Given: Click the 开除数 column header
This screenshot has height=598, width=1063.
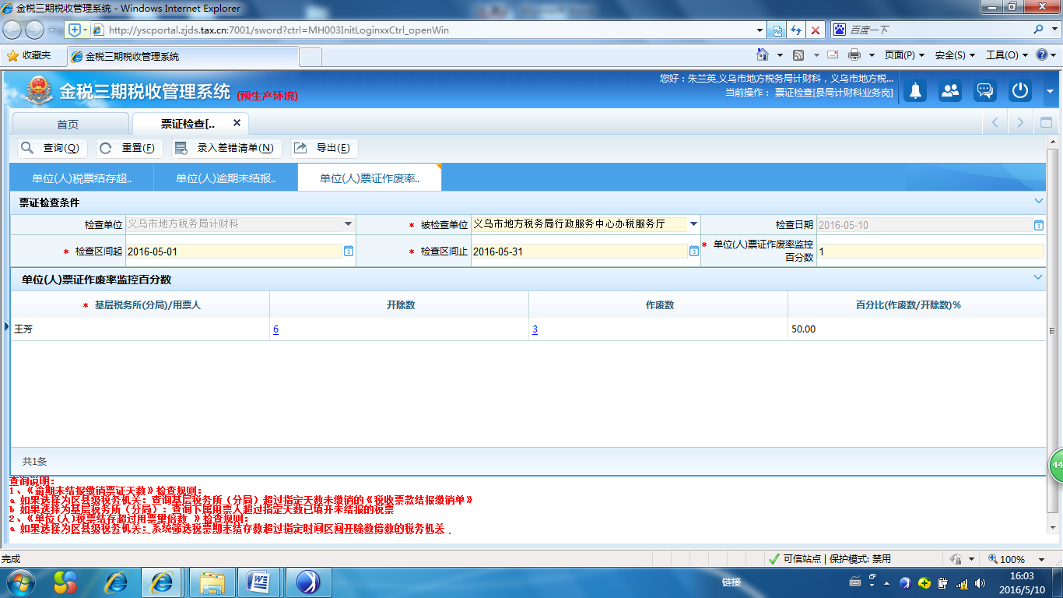Looking at the screenshot, I should [399, 305].
